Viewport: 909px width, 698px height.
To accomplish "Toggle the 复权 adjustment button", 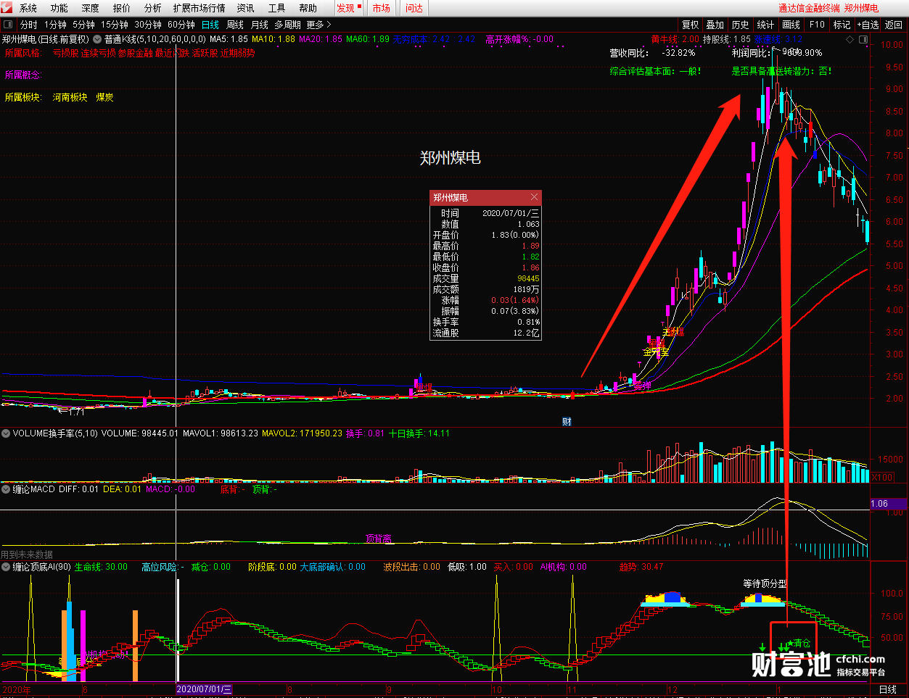I will point(691,25).
